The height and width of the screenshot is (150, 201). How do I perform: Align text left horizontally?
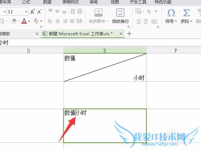50,21
